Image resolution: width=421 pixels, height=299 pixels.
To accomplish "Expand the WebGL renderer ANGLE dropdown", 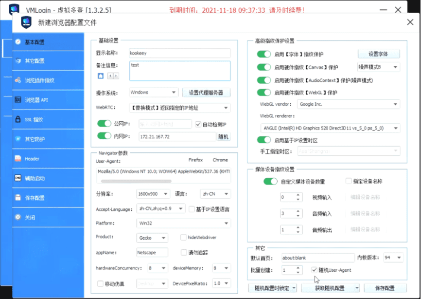I will [330, 128].
